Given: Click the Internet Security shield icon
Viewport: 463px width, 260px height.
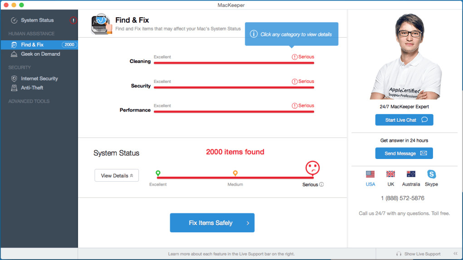Looking at the screenshot, I should tap(14, 78).
